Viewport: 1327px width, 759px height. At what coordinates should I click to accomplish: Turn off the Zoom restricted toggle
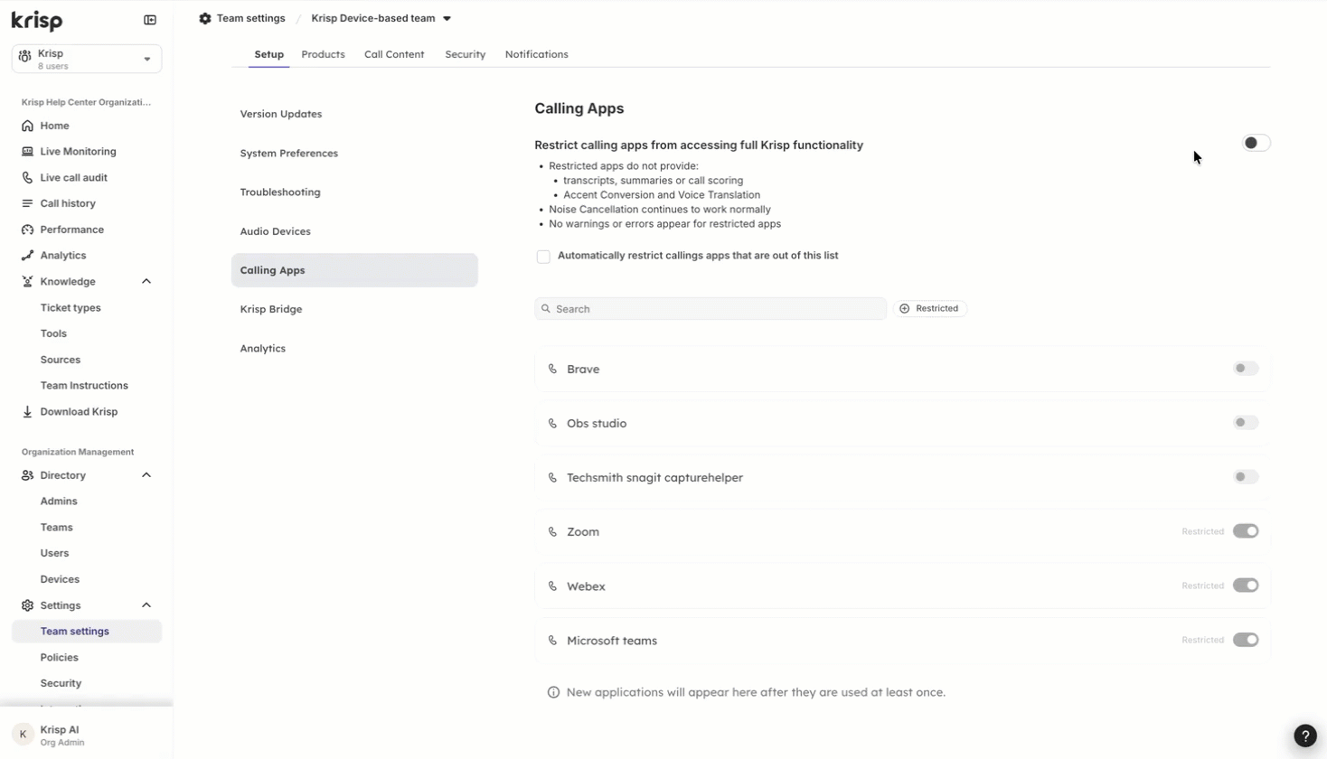pyautogui.click(x=1246, y=531)
